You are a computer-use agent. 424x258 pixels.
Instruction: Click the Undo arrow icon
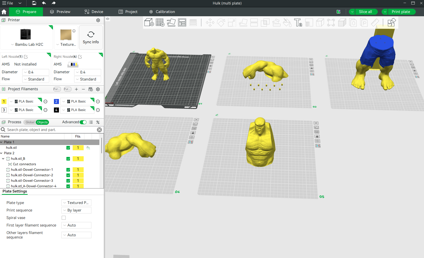click(44, 3)
